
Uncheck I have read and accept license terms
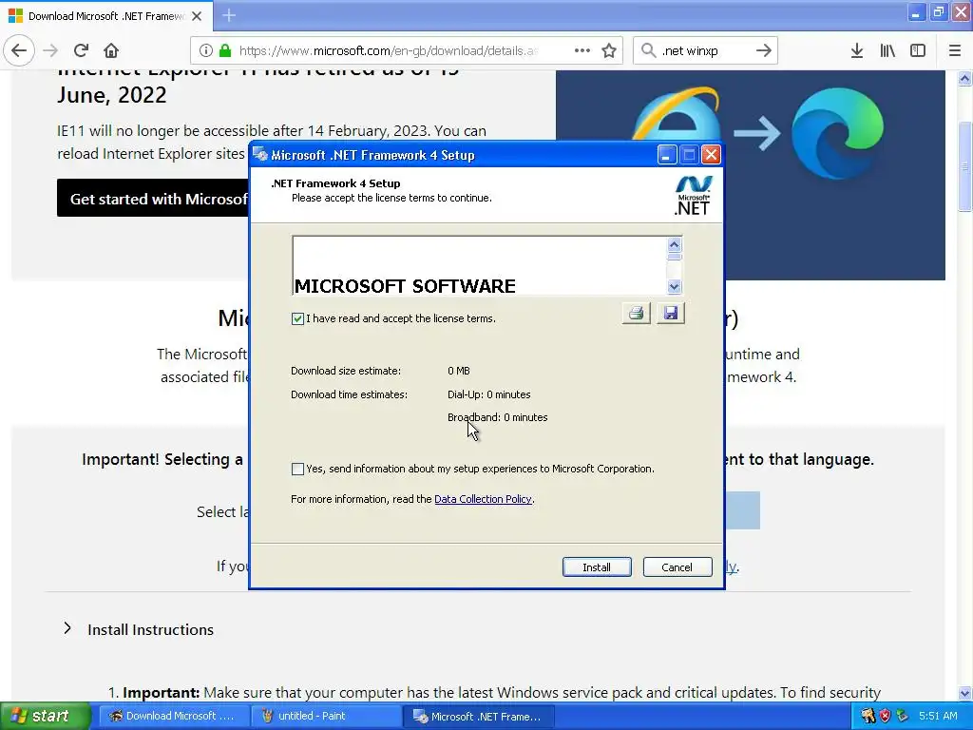click(x=297, y=318)
